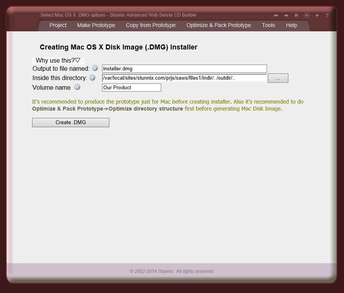The height and width of the screenshot is (293, 344).
Task: Open the Tools menu
Action: pos(268,25)
